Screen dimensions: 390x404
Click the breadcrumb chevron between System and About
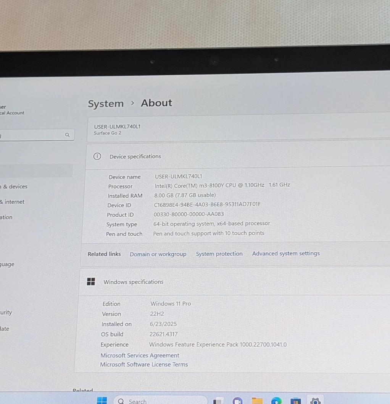pyautogui.click(x=132, y=103)
